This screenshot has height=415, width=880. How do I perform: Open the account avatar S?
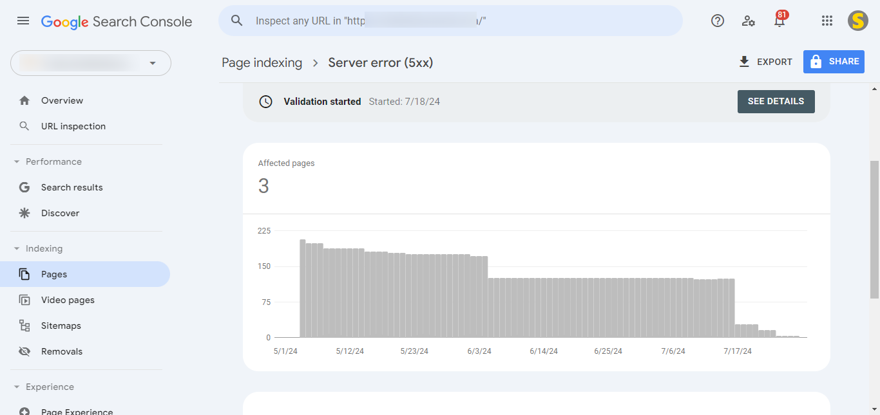coord(858,21)
